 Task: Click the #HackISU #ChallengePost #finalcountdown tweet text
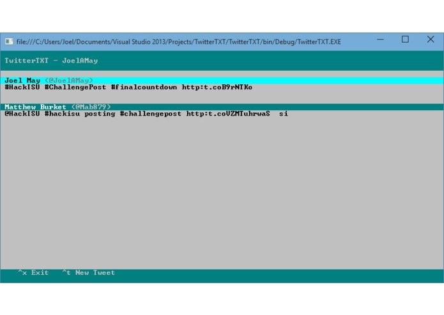(x=128, y=87)
